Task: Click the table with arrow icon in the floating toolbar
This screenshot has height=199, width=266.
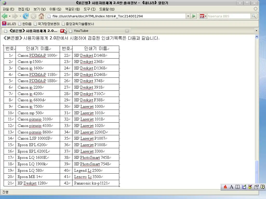Action: [x=256, y=187]
